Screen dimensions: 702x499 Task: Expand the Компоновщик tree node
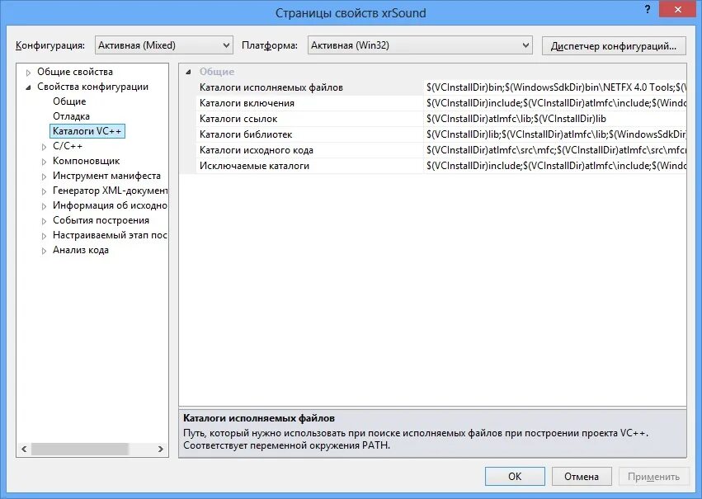[44, 162]
